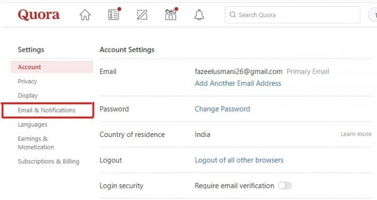The width and height of the screenshot is (377, 200).
Task: Go to Subscriptions & Billing
Action: [48, 161]
